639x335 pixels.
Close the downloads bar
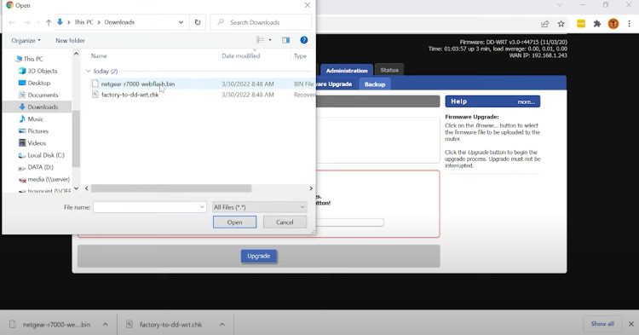[630, 324]
